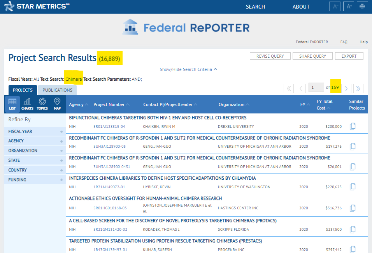The width and height of the screenshot is (372, 253).
Task: Open project number 5R01HG010168-03
Action: point(110,208)
